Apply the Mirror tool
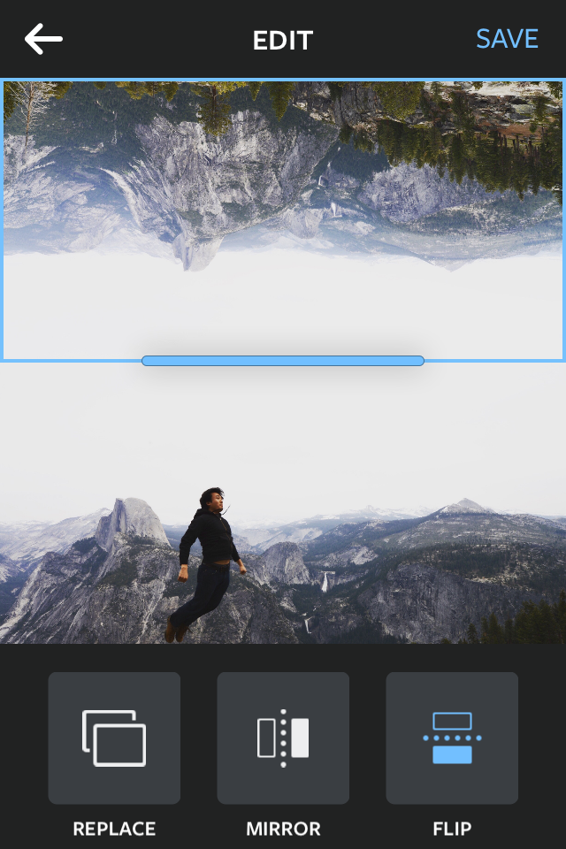Image resolution: width=566 pixels, height=849 pixels. point(283,738)
